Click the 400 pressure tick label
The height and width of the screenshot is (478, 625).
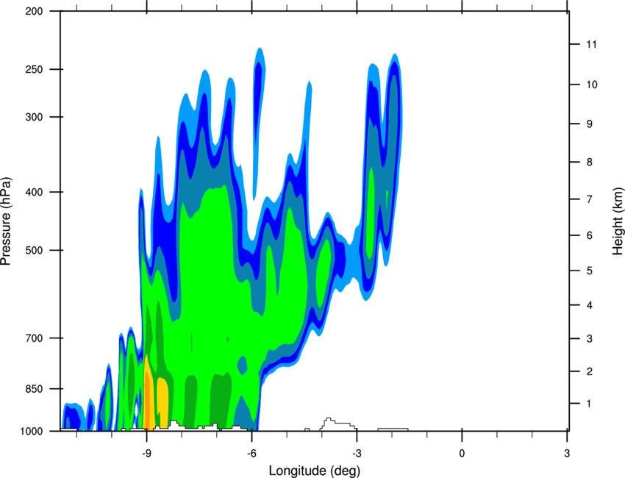[x=34, y=192]
